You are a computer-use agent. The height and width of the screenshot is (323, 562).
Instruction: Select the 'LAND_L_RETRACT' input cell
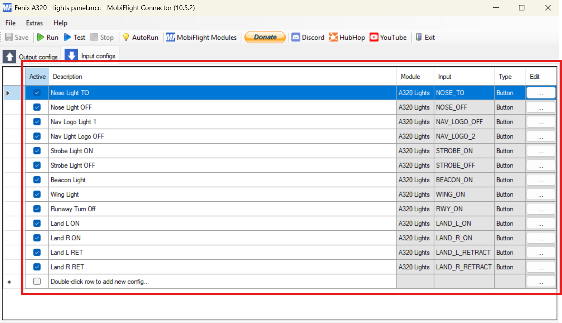pos(464,252)
